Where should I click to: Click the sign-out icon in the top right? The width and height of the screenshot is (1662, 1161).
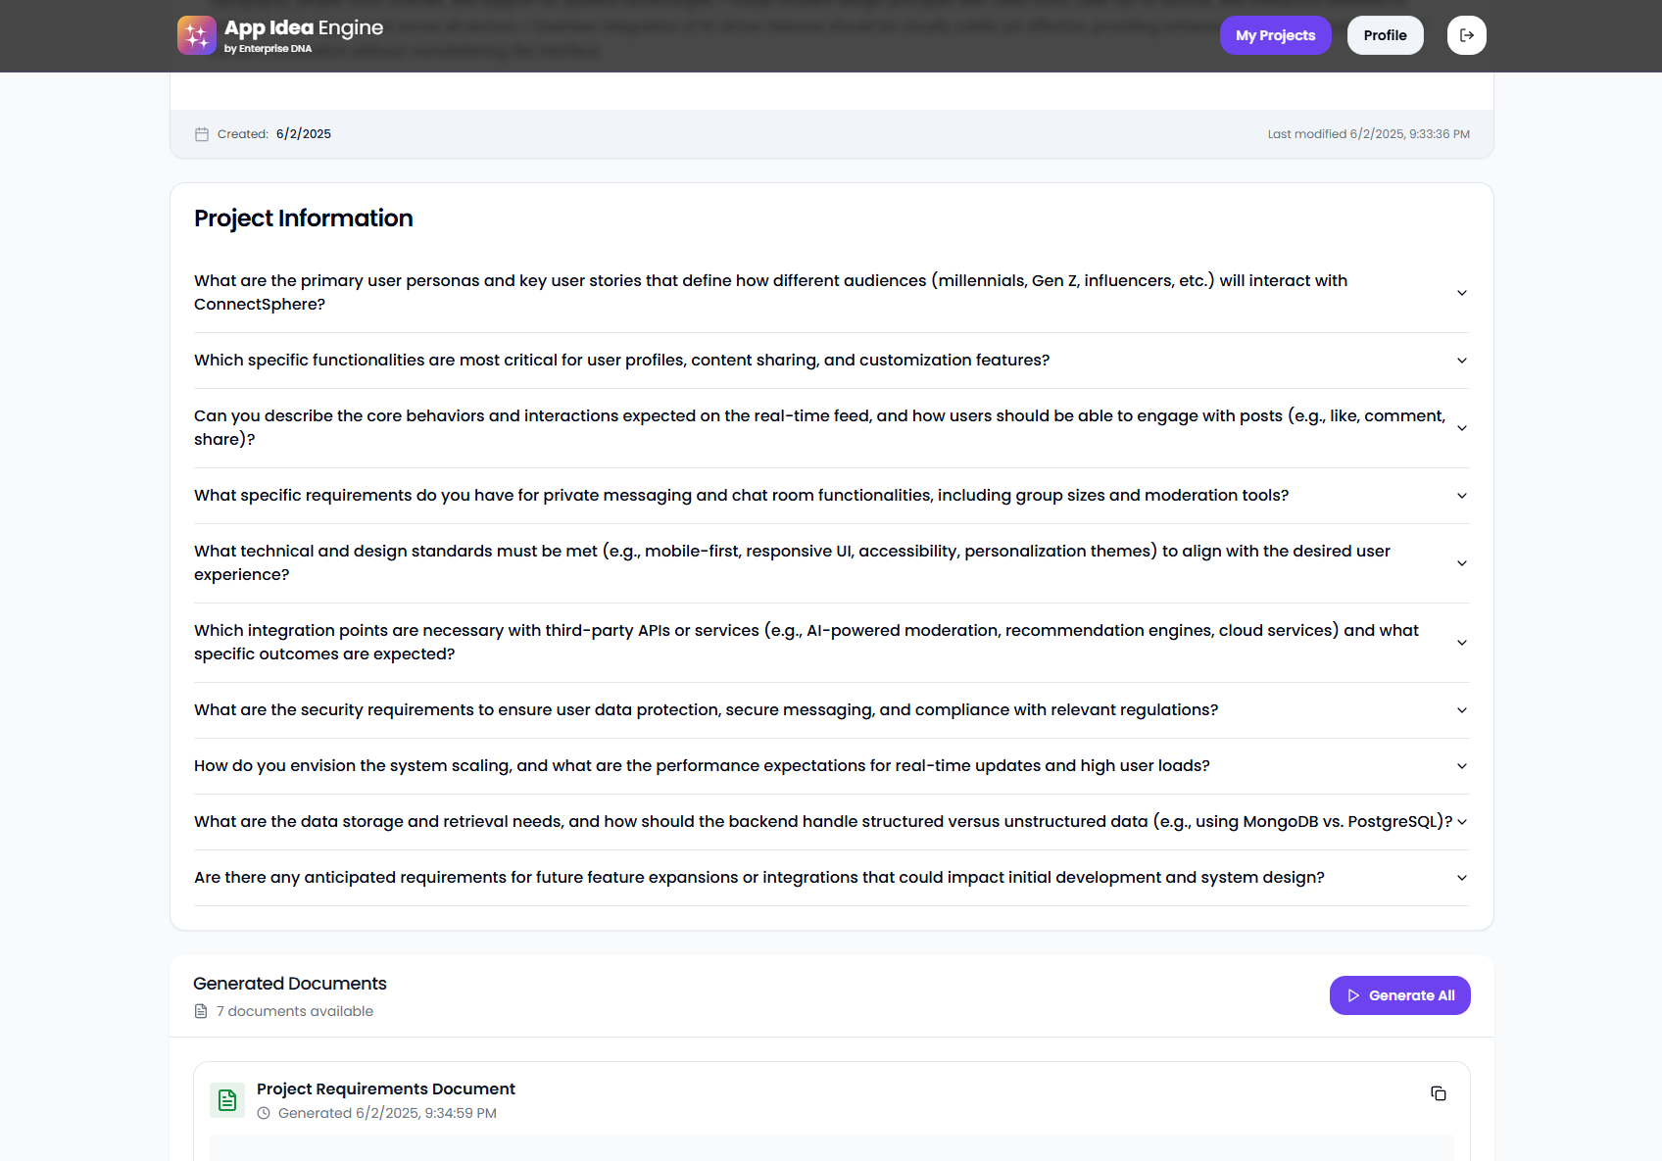pos(1466,34)
